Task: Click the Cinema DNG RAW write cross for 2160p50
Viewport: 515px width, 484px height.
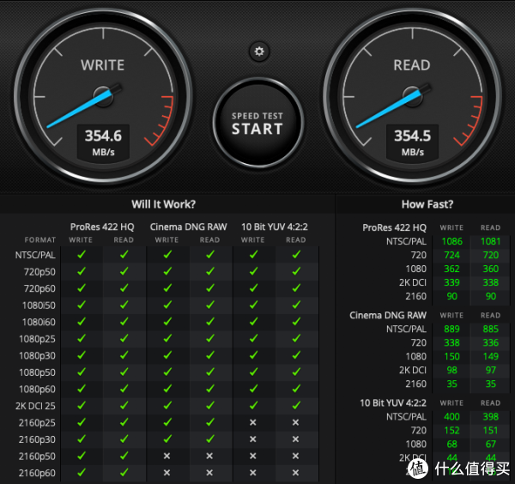Action: (167, 456)
